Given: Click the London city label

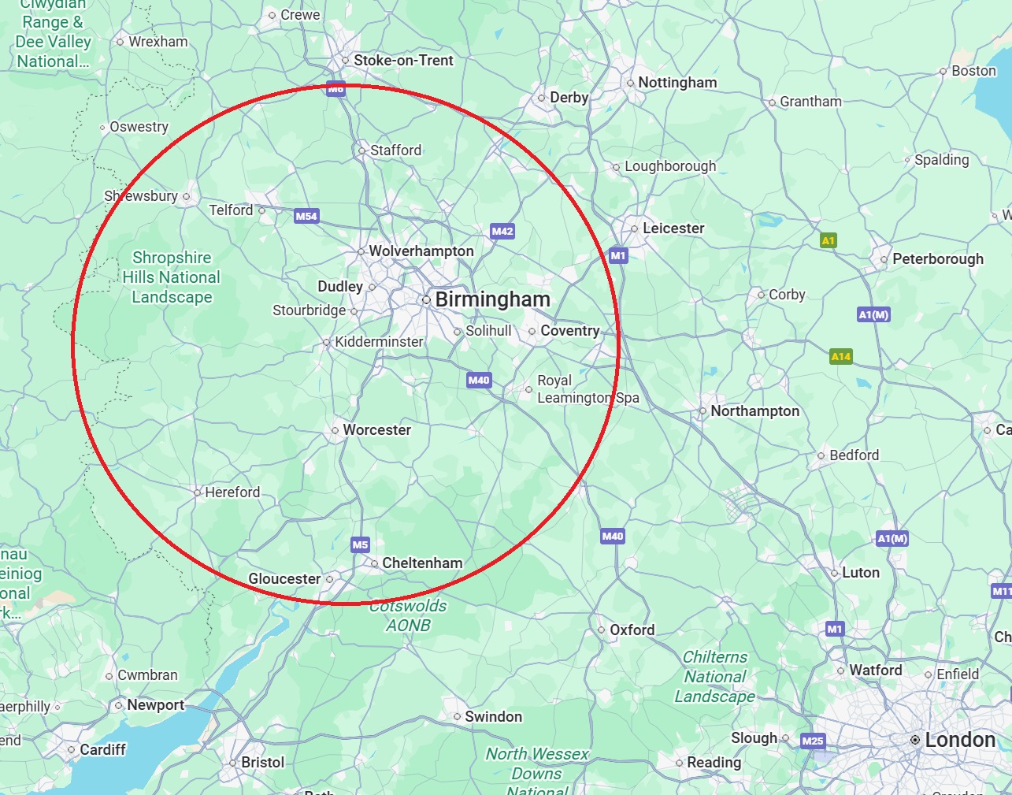Looking at the screenshot, I should click(x=960, y=740).
